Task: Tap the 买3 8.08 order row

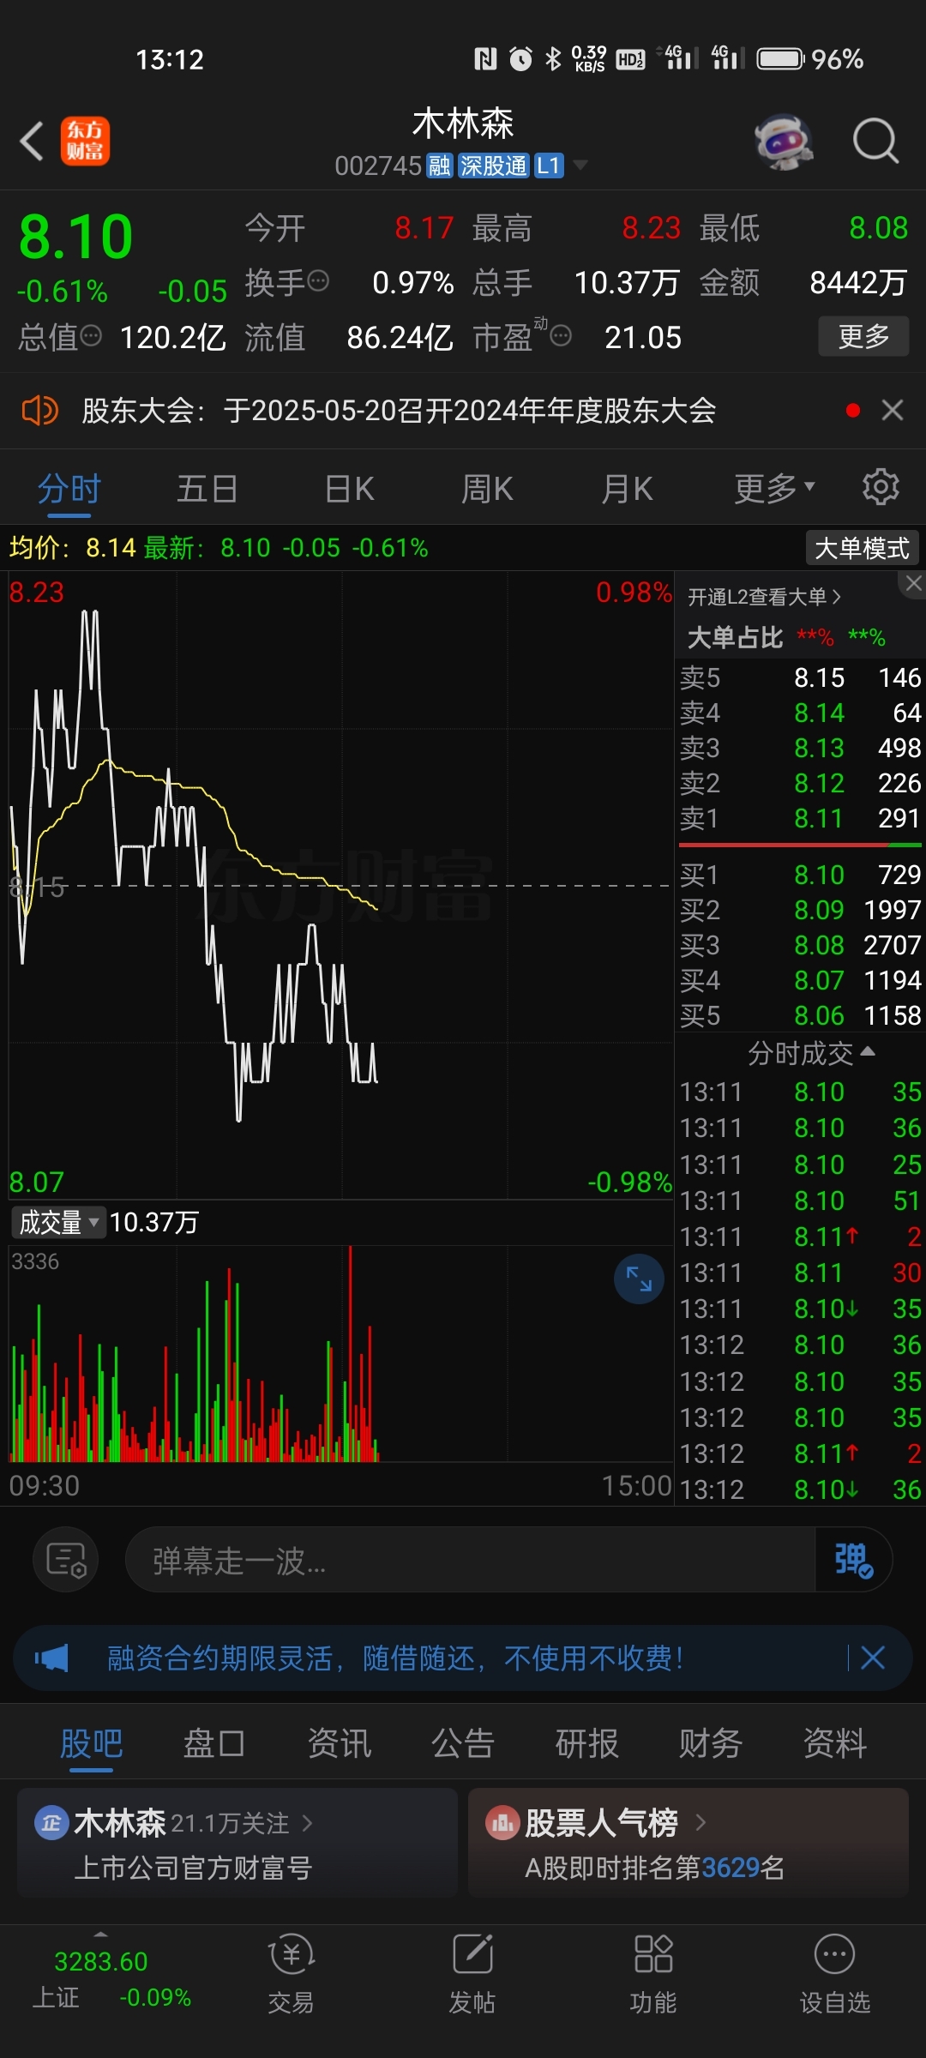Action: pyautogui.click(x=800, y=945)
